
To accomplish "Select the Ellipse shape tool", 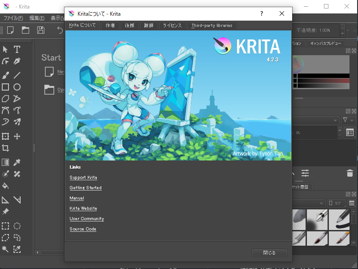I will click(x=17, y=87).
